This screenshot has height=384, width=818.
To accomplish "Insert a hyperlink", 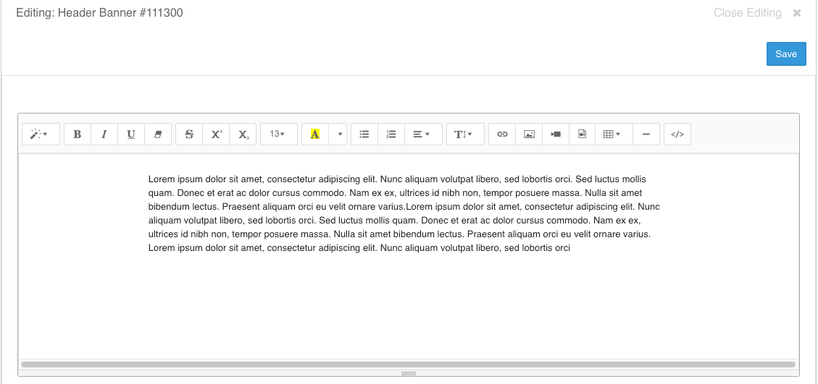I will point(502,135).
